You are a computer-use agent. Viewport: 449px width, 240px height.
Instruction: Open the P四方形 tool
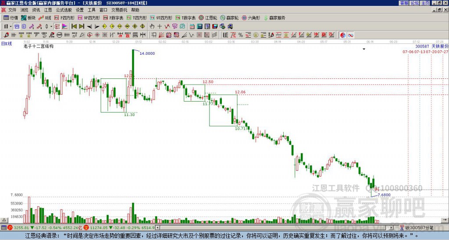pyautogui.click(x=64, y=18)
